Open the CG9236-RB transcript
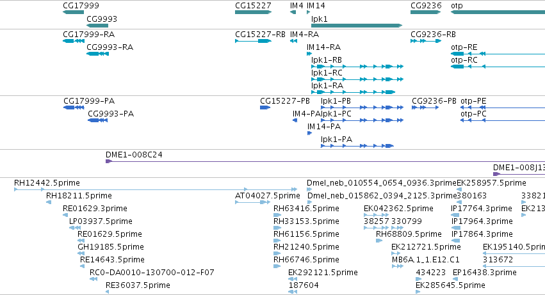The image size is (545, 295). [x=426, y=41]
